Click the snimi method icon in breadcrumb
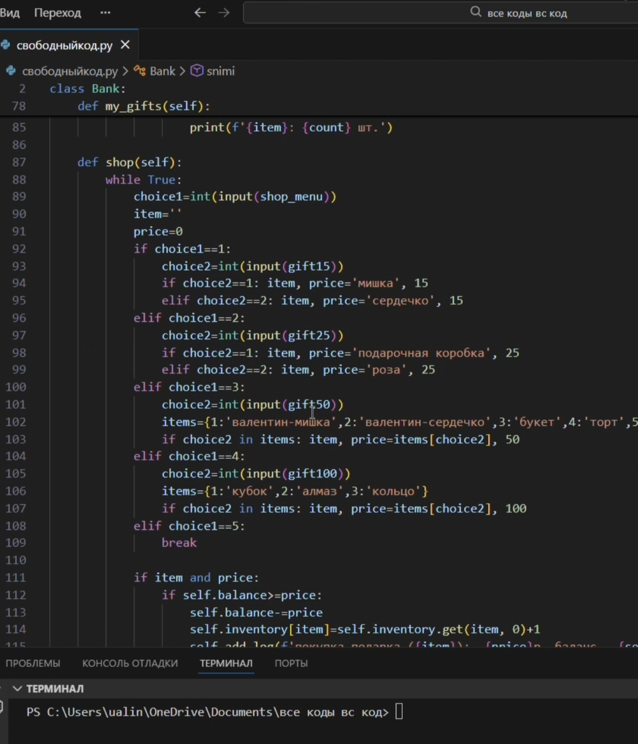The height and width of the screenshot is (744, 638). pos(197,71)
